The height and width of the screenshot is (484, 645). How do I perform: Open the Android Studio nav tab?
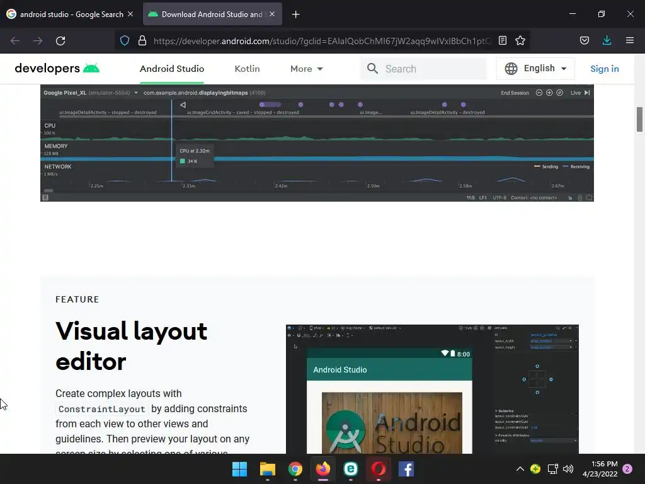172,69
